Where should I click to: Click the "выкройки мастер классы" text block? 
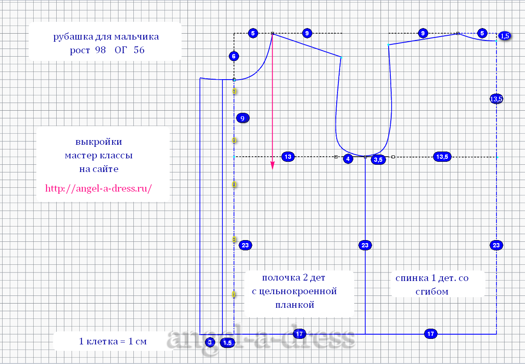click(98, 149)
